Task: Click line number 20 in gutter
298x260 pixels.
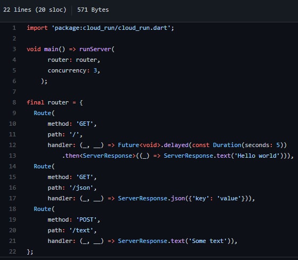Action: click(x=13, y=230)
